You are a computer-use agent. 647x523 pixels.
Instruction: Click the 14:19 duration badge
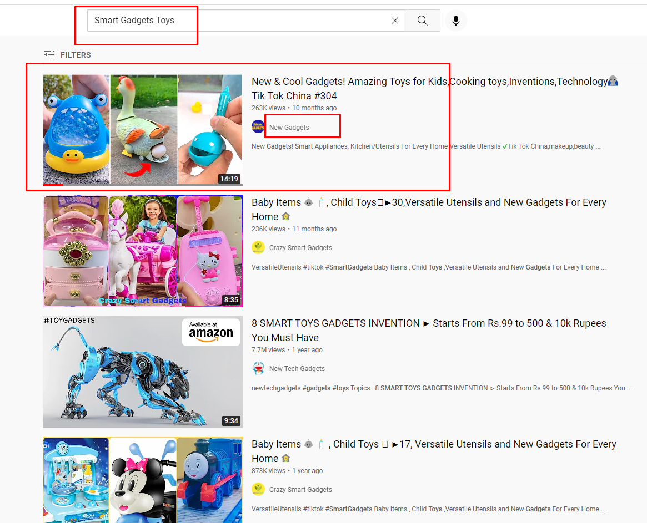229,179
